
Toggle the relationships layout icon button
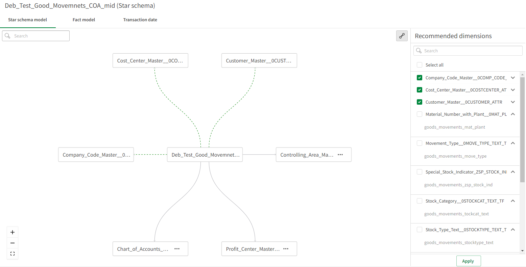[x=402, y=36]
